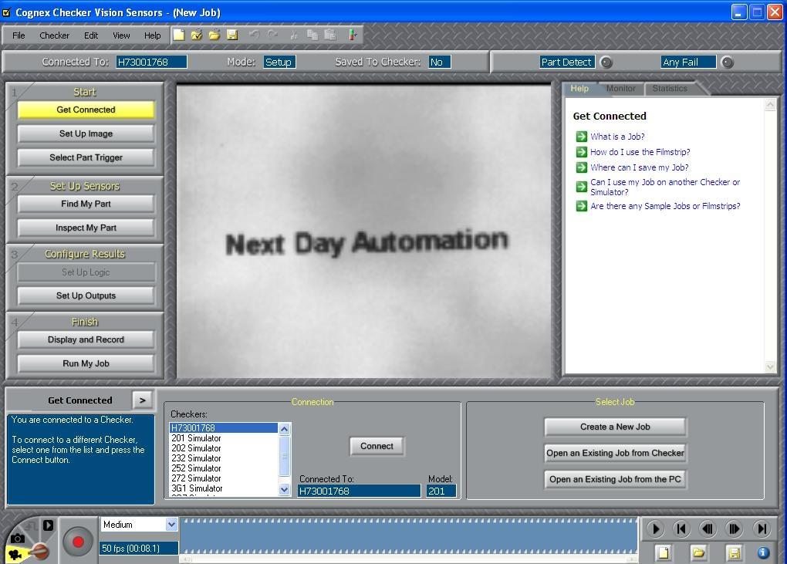Click the open folder toolbar icon
Image resolution: width=787 pixels, height=564 pixels.
coord(214,35)
